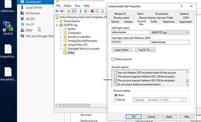Click the Local Server sidebar icon
Image resolution: width=201 pixels, height=122 pixels.
[22, 7]
